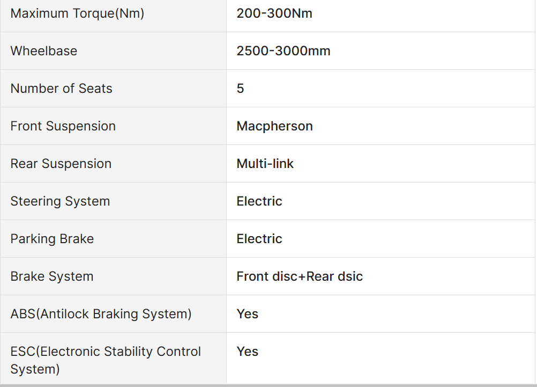Click the Wheelbase row label
537x387 pixels.
coord(44,51)
